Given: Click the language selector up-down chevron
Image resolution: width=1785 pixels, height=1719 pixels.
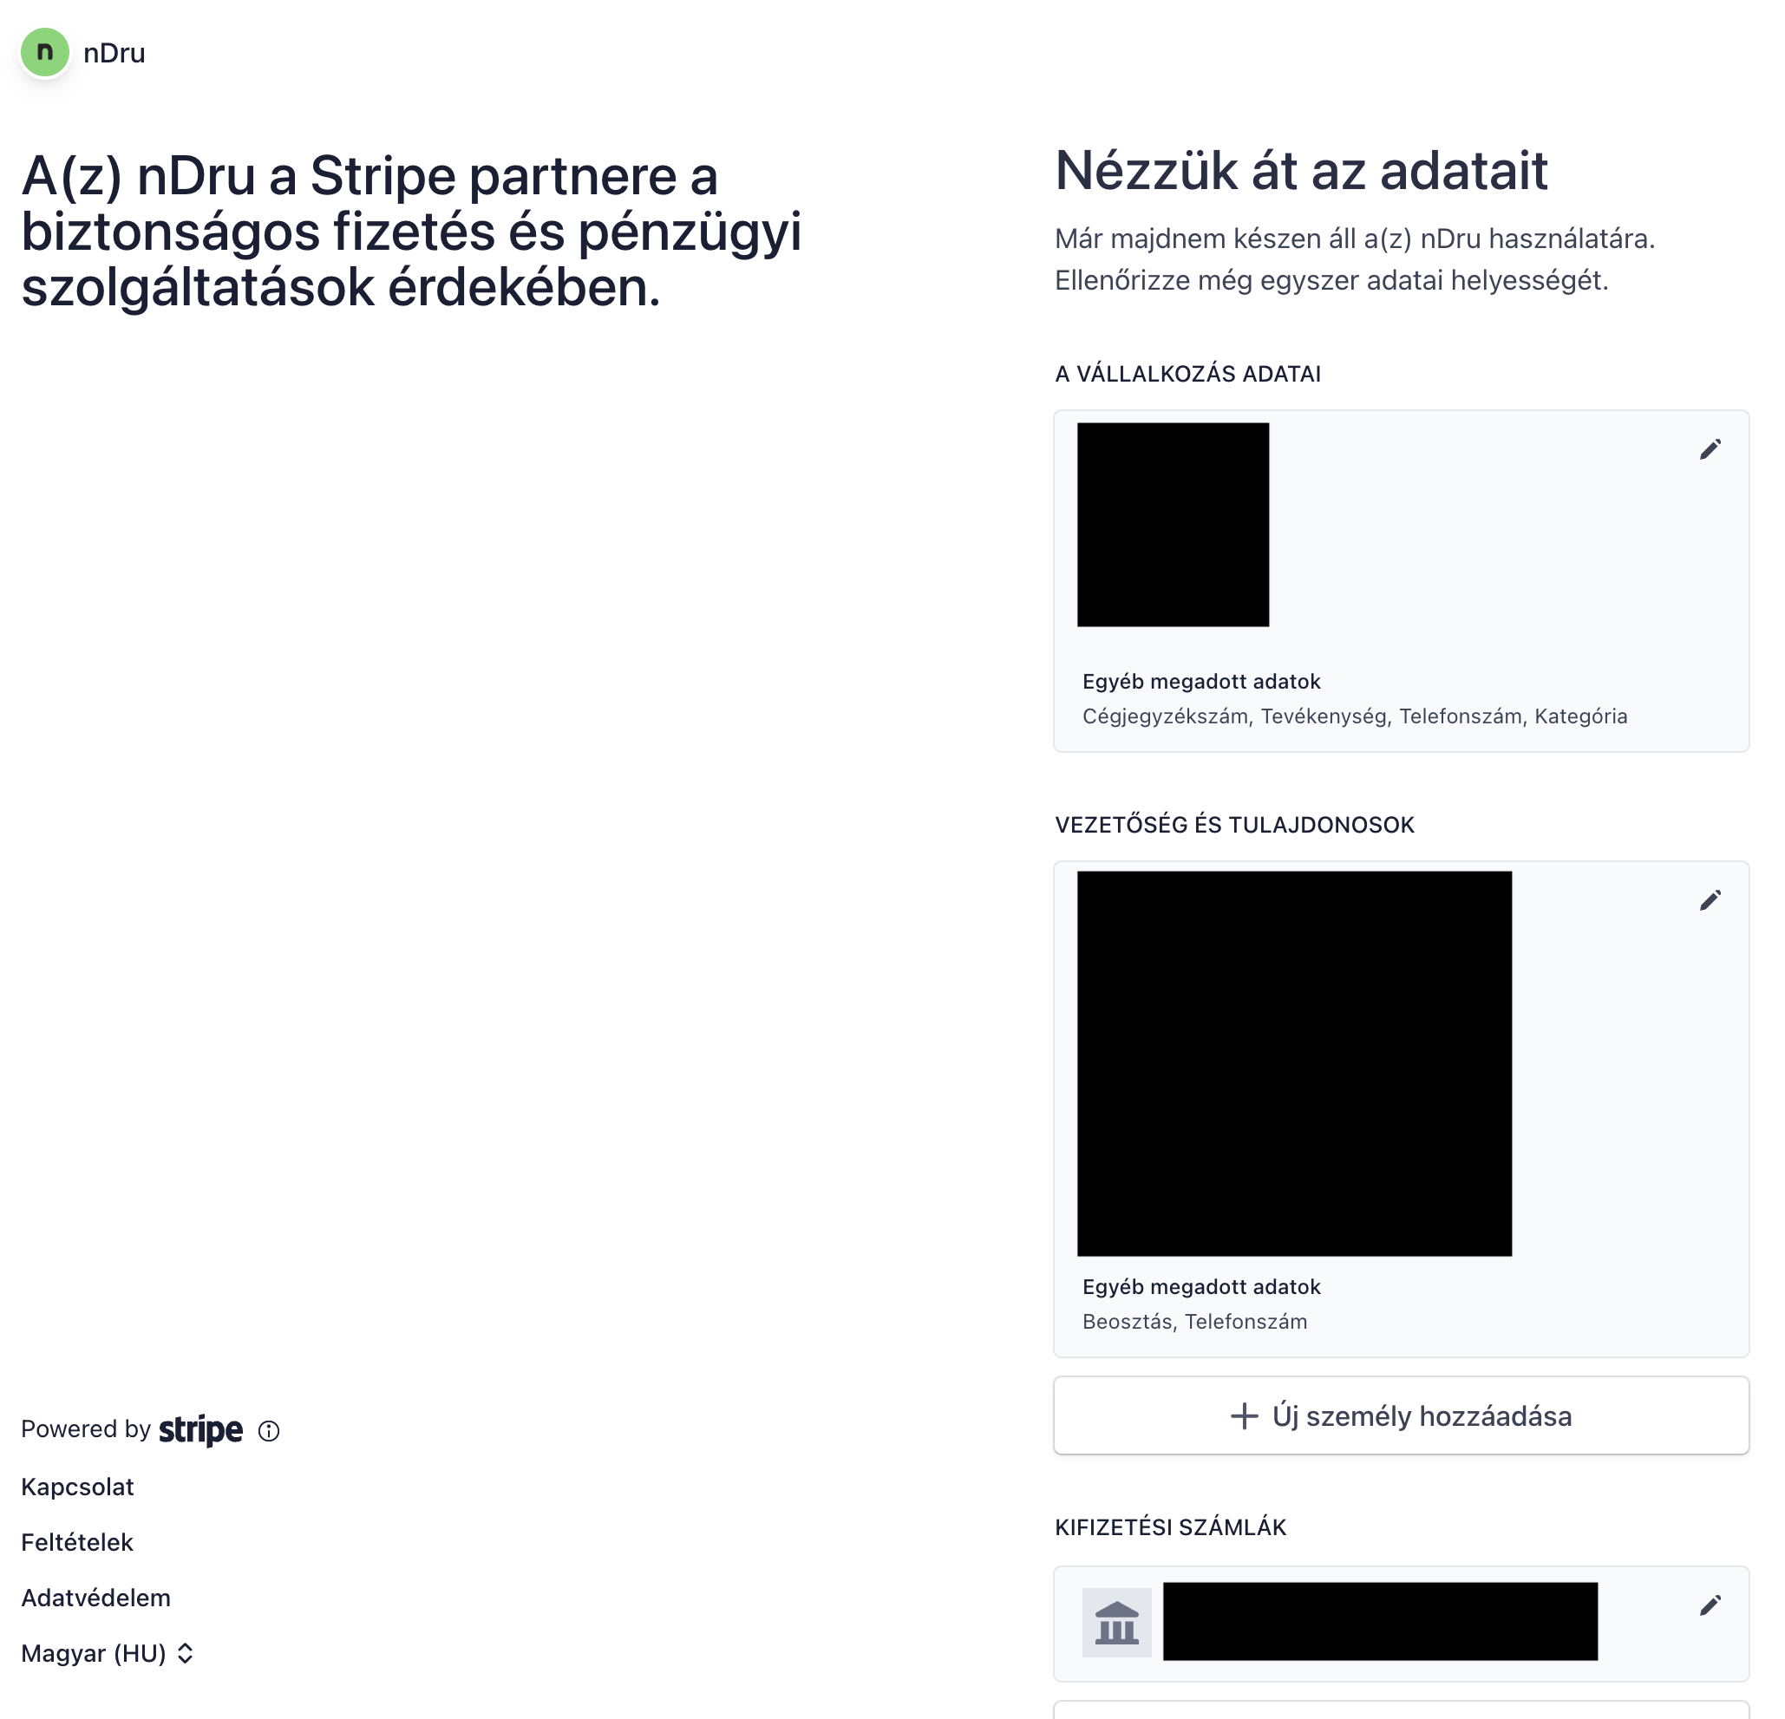Looking at the screenshot, I should (185, 1652).
